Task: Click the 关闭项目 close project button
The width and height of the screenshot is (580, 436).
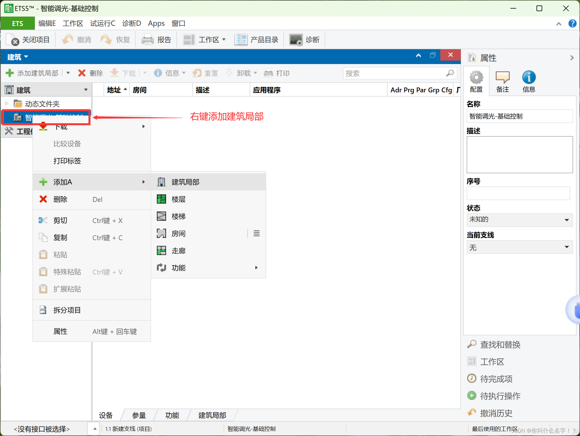Action: click(x=28, y=40)
